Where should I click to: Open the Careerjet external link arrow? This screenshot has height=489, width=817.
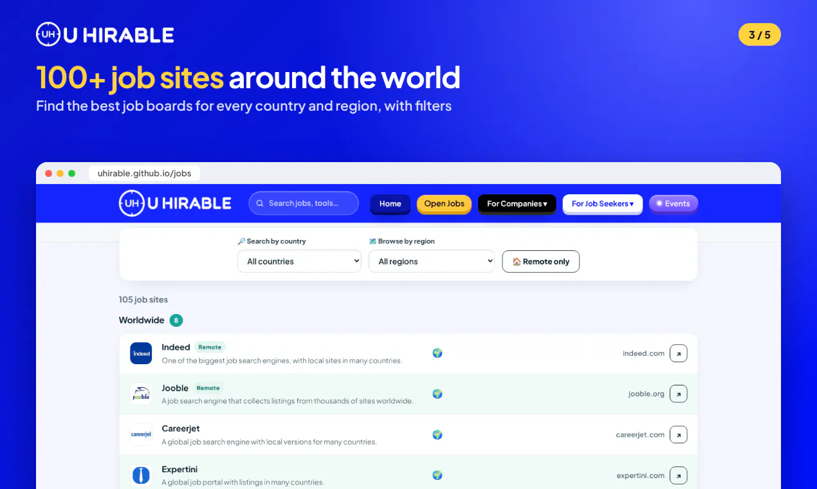(678, 434)
